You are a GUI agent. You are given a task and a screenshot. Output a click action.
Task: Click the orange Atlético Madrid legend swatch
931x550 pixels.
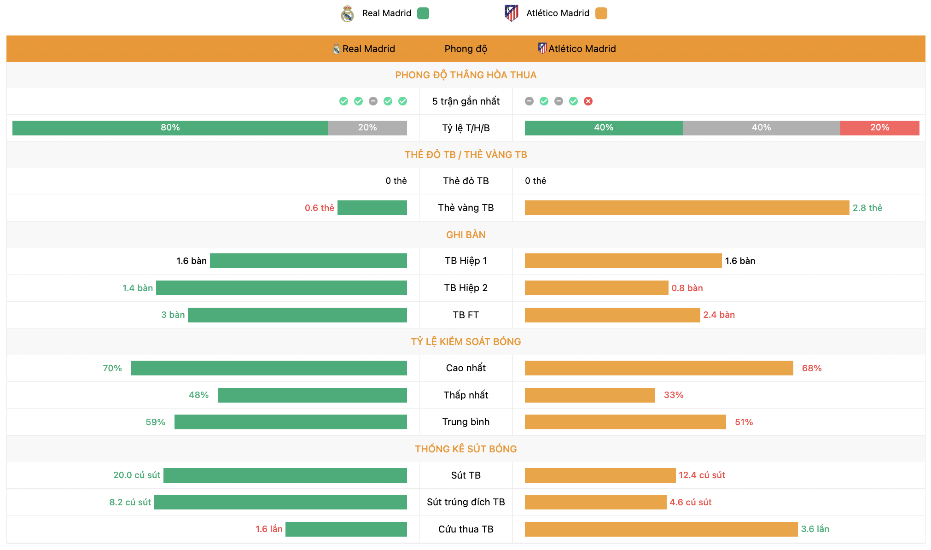(x=601, y=13)
